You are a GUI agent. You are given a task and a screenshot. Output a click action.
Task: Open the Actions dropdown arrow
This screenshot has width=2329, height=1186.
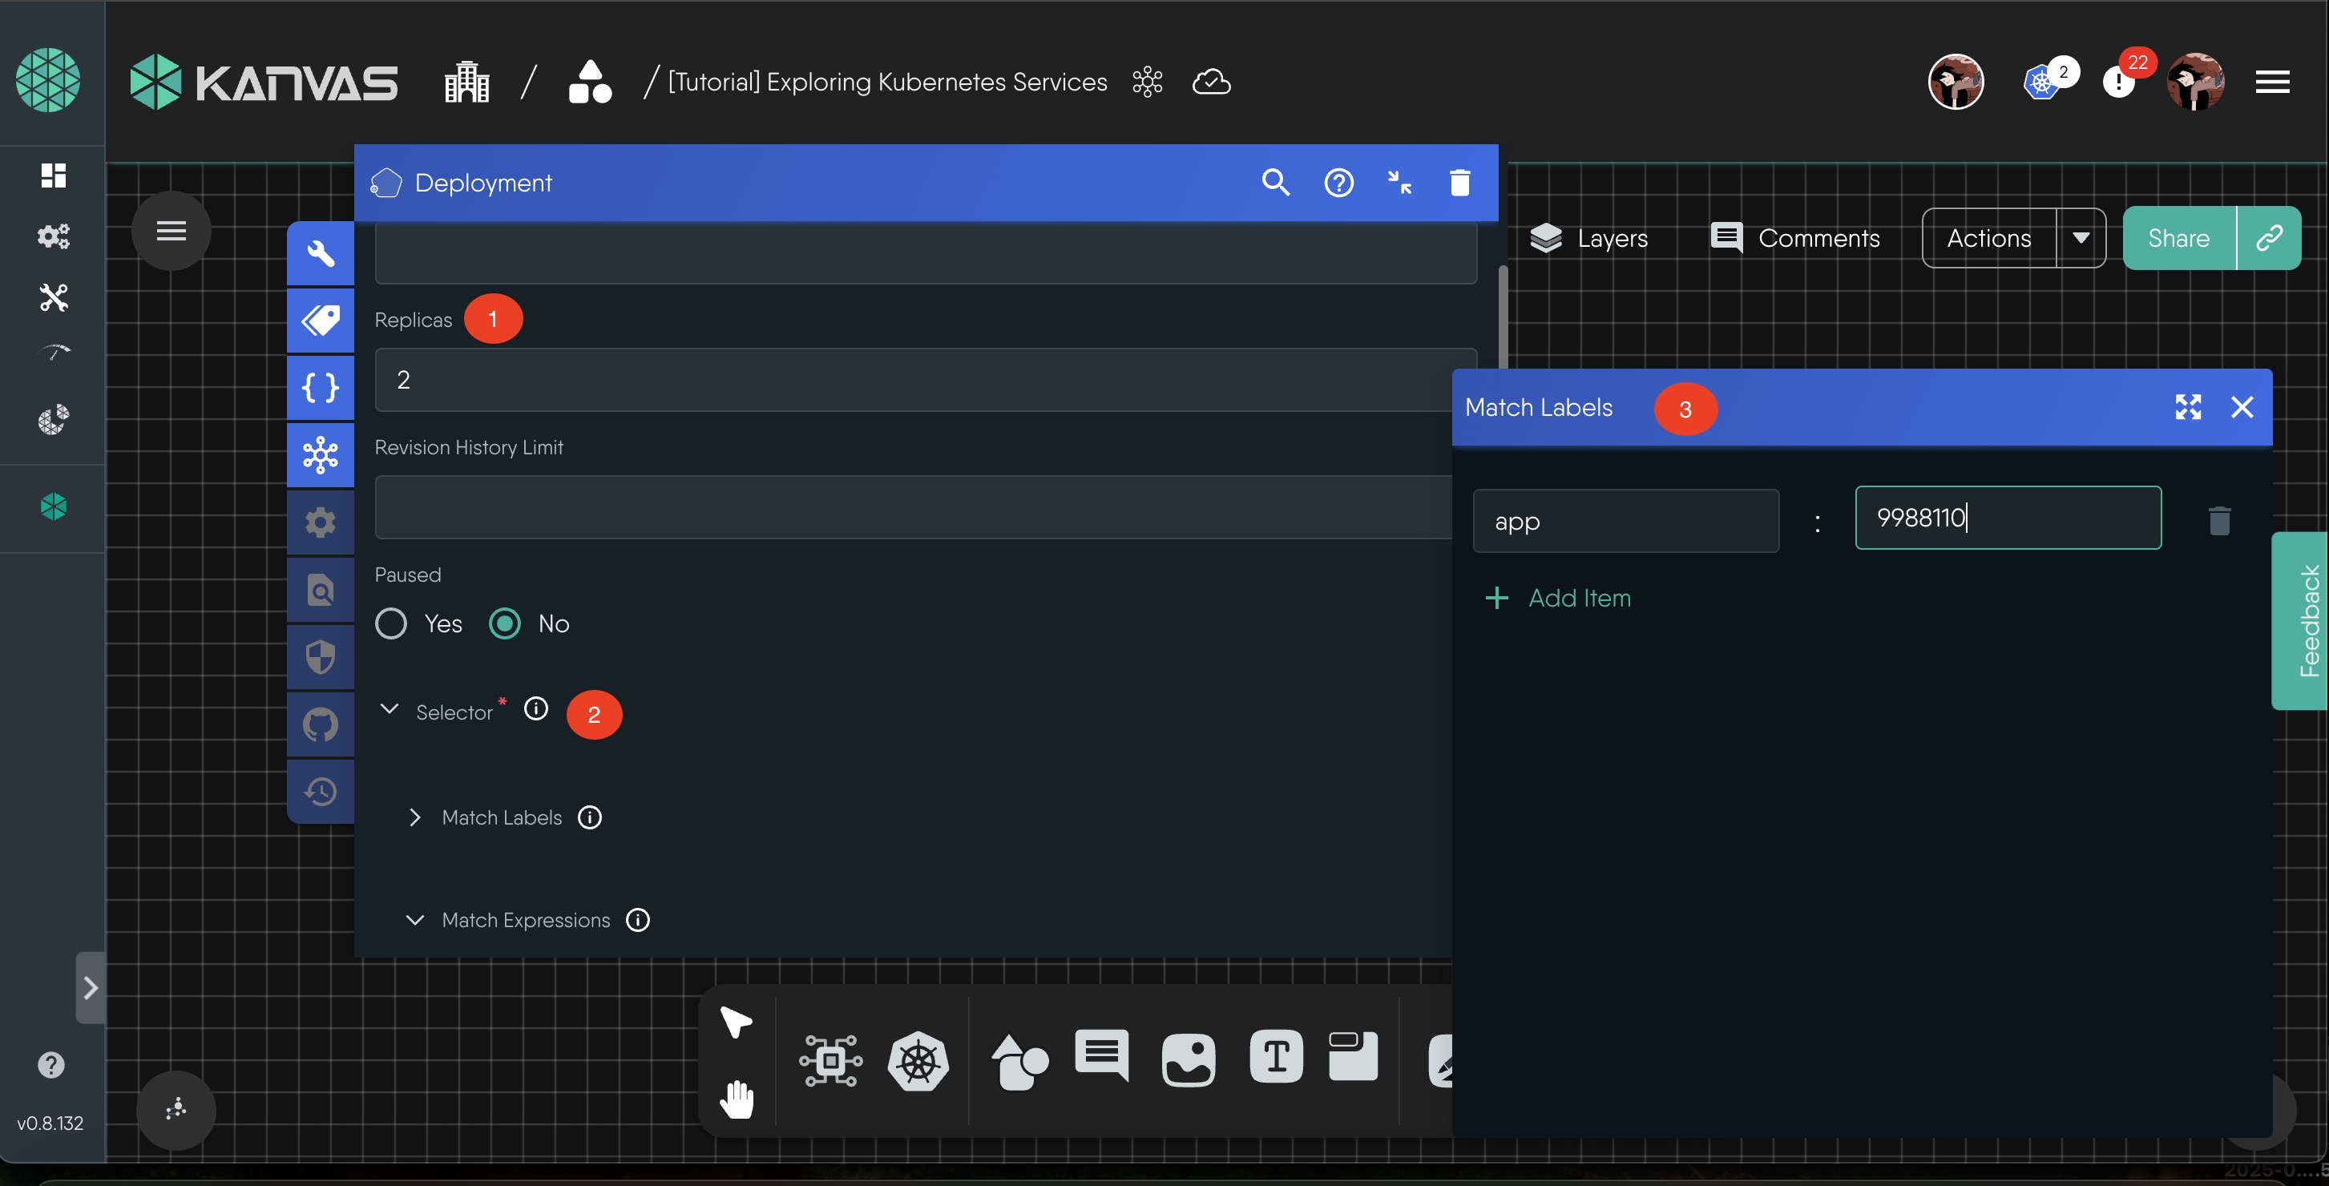coord(2081,238)
